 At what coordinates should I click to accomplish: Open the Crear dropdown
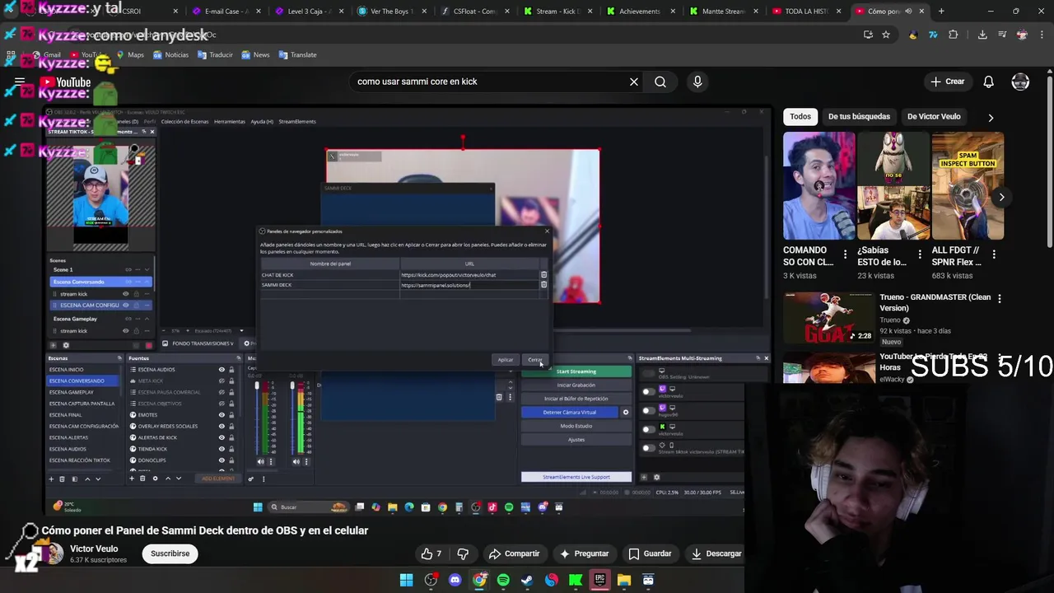coord(947,82)
